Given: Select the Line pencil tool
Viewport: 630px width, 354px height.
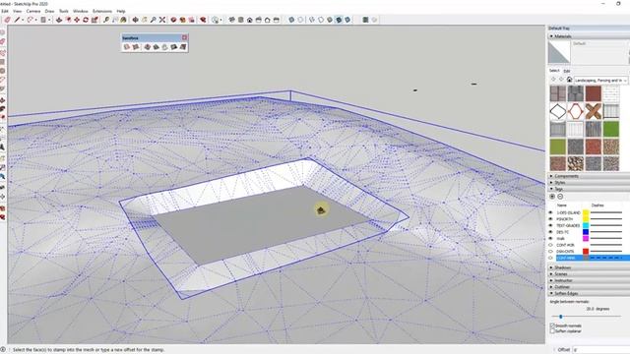Looking at the screenshot, I should [18, 20].
